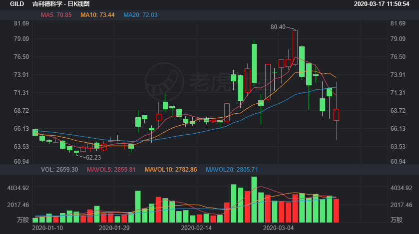Image resolution: width=419 pixels, height=234 pixels.
Task: Click the 2020-02-14 date axis label
Action: click(x=196, y=228)
